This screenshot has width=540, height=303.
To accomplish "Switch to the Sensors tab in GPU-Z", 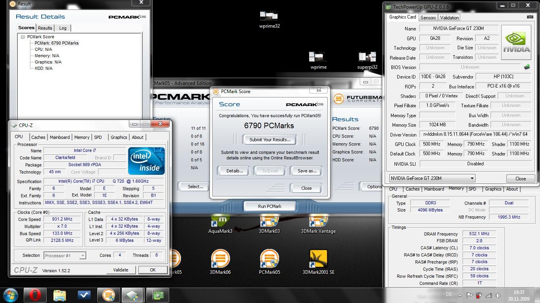I will click(x=428, y=18).
